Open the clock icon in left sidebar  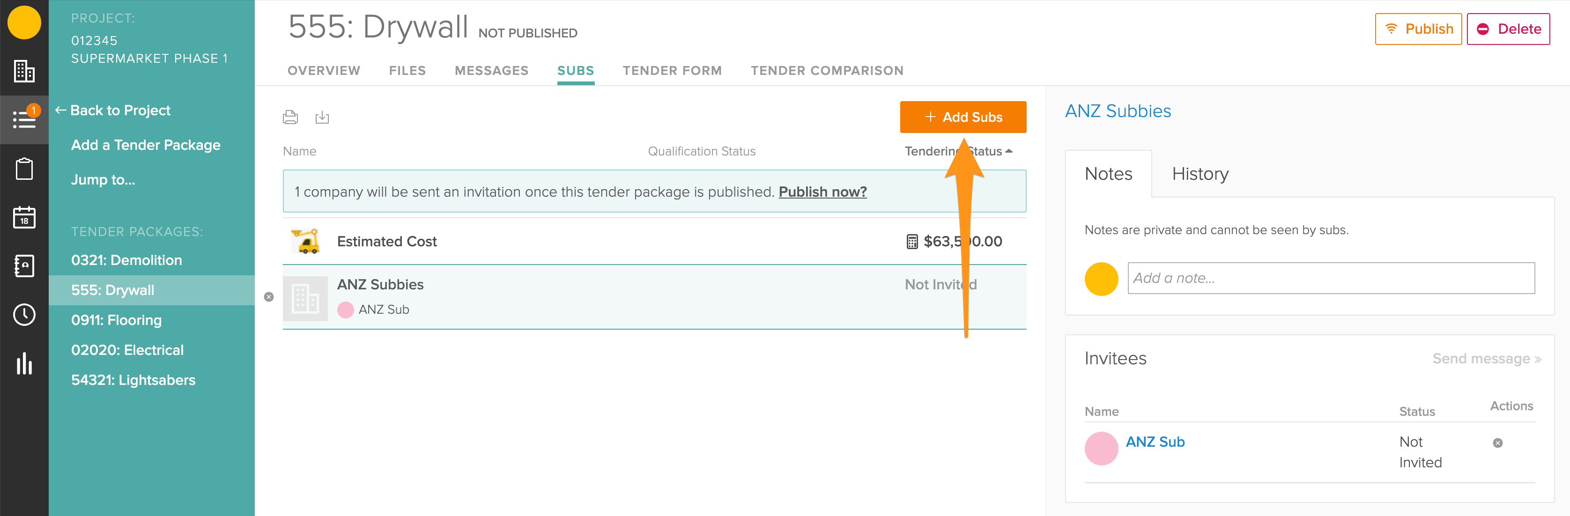tap(24, 315)
